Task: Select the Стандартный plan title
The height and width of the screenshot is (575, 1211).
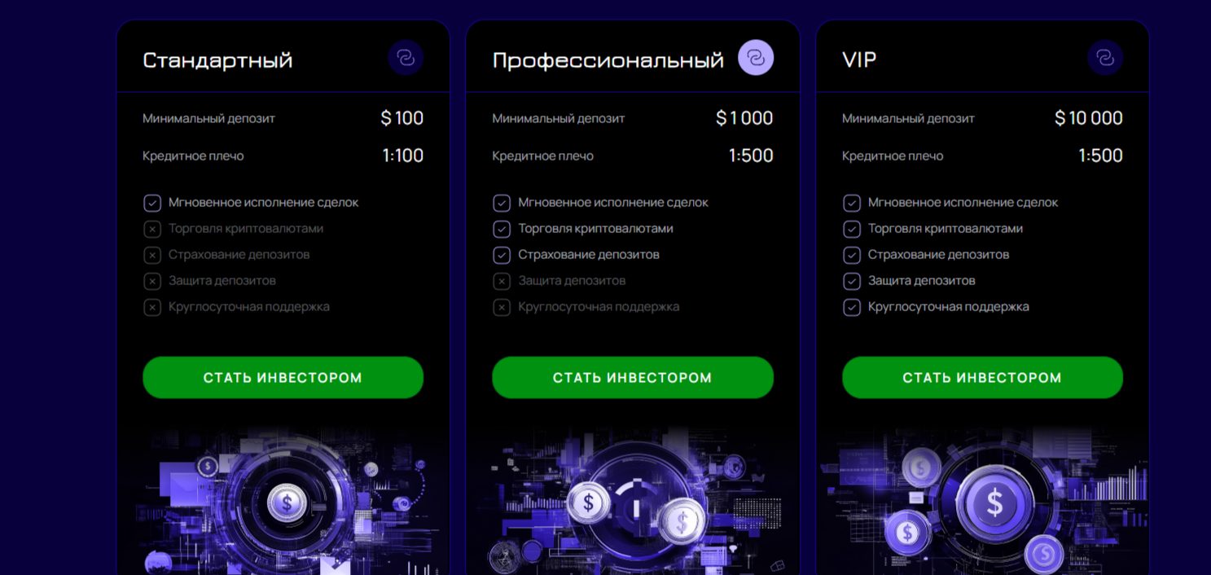Action: click(x=217, y=60)
